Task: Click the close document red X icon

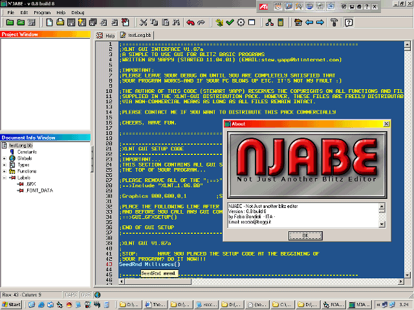Action: 125,23
